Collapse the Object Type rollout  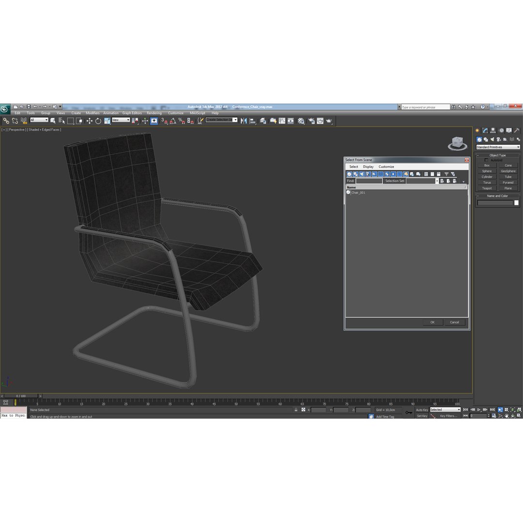pyautogui.click(x=497, y=155)
